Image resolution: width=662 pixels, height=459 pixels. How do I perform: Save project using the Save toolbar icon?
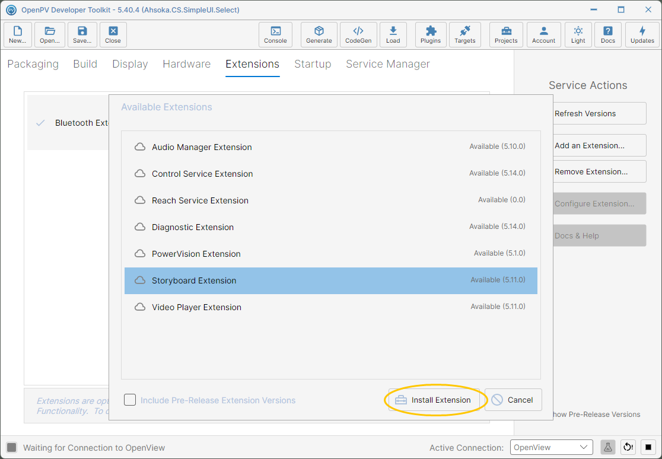click(82, 34)
